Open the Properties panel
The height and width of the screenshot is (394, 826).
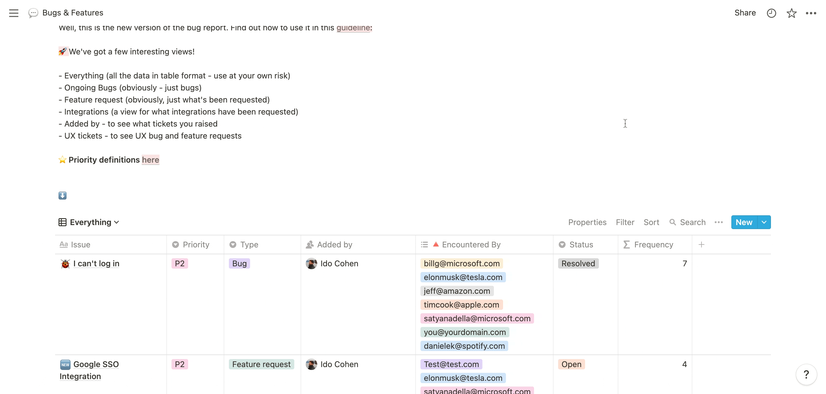point(587,222)
